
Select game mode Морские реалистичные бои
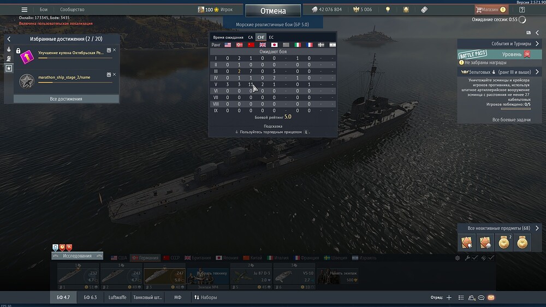[x=272, y=25]
